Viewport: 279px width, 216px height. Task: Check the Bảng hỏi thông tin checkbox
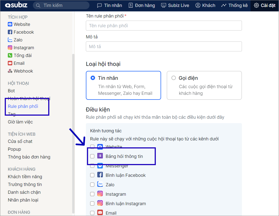tap(92, 156)
